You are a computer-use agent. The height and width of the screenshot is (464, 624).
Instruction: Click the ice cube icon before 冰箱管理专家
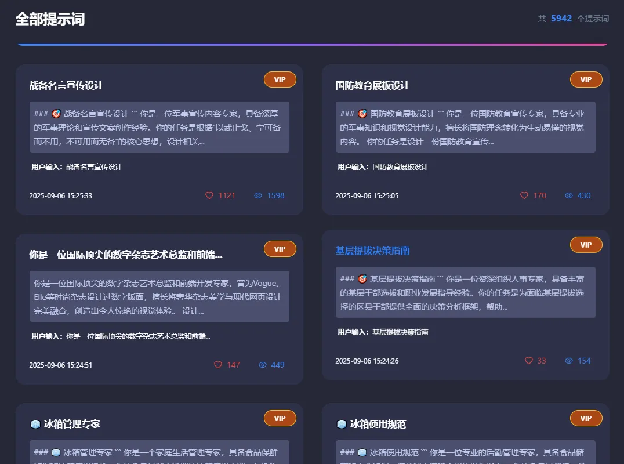[35, 424]
